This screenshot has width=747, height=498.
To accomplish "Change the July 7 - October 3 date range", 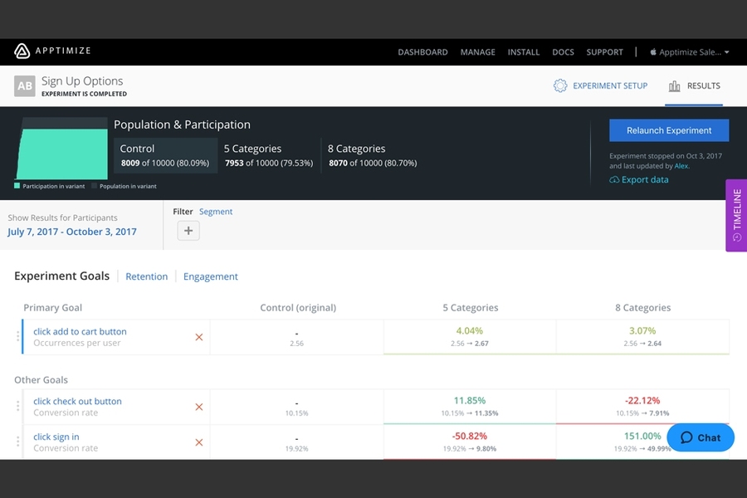I will click(72, 232).
